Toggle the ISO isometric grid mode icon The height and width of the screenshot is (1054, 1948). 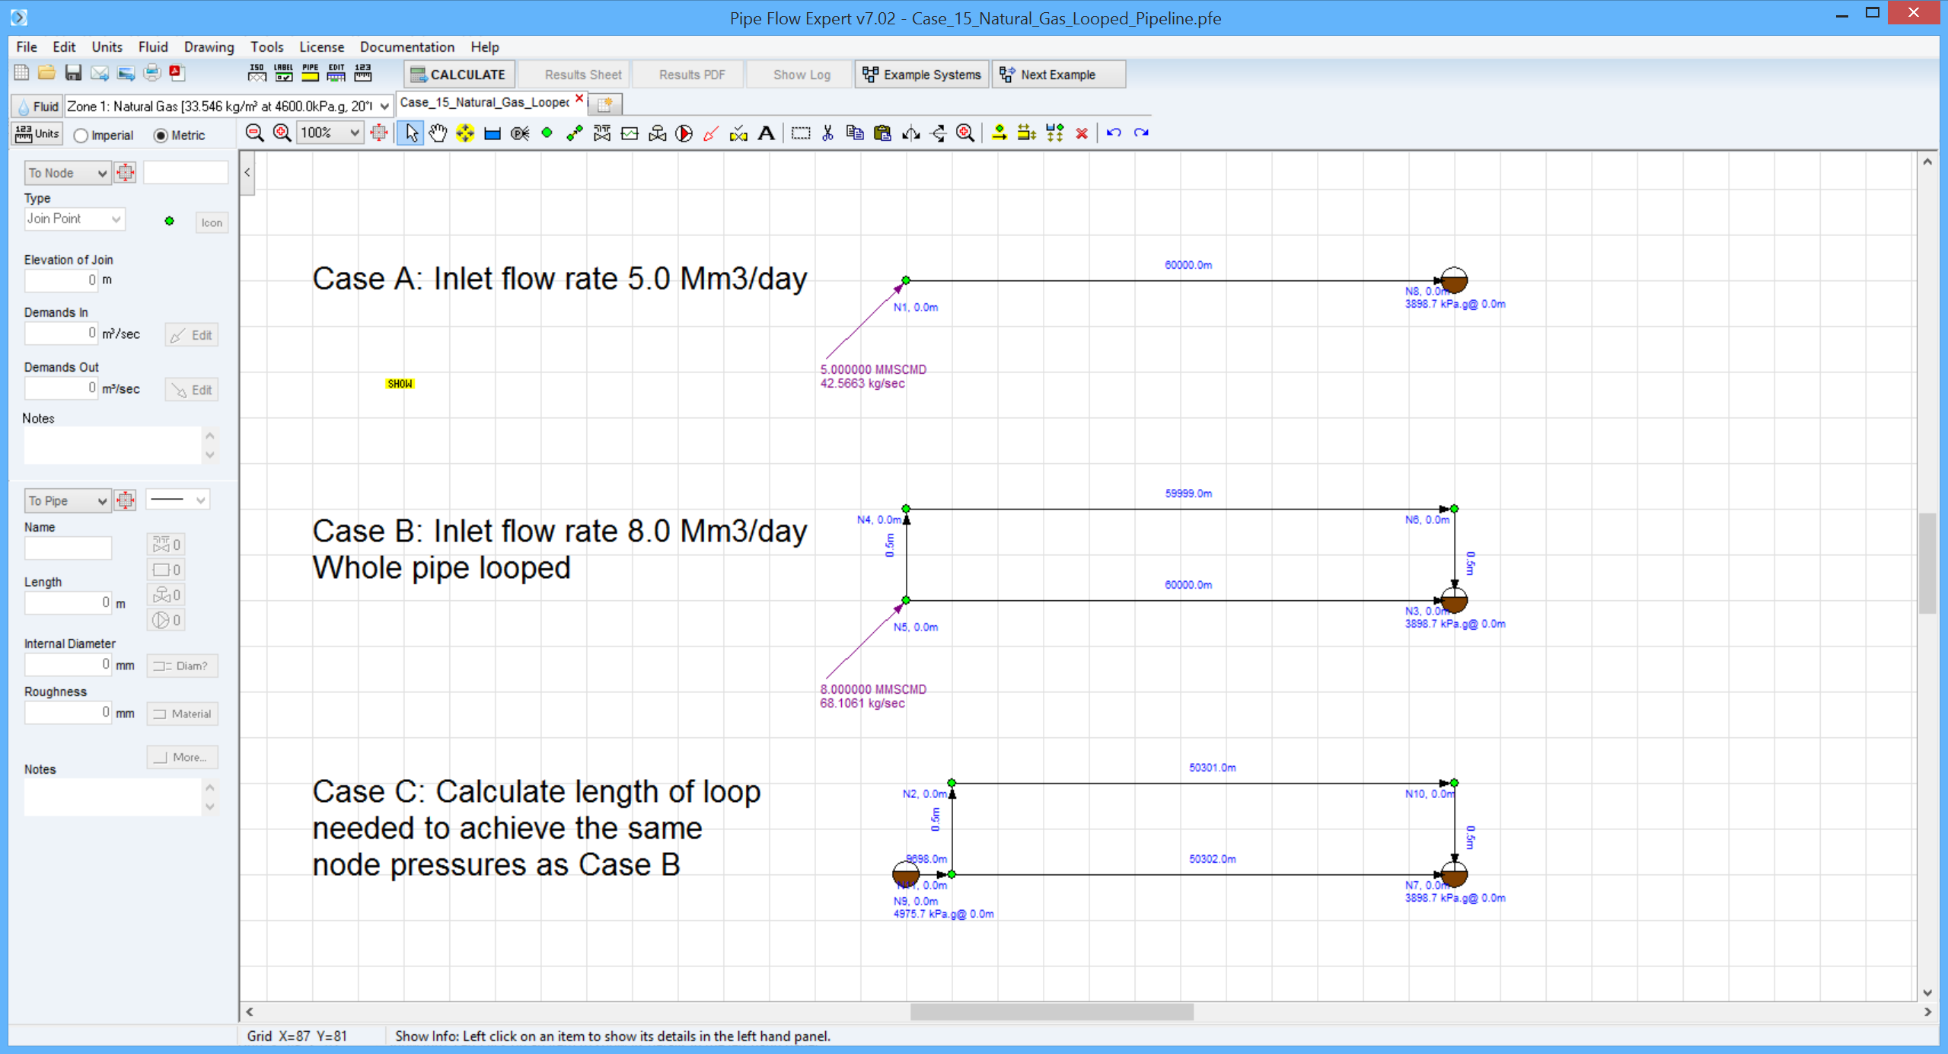(257, 73)
